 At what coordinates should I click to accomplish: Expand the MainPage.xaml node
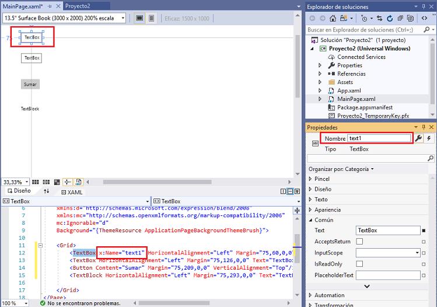320,99
